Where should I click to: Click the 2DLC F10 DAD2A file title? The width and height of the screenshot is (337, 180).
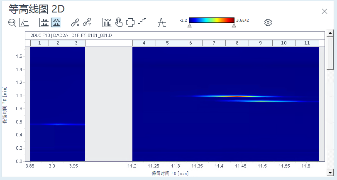[71, 35]
